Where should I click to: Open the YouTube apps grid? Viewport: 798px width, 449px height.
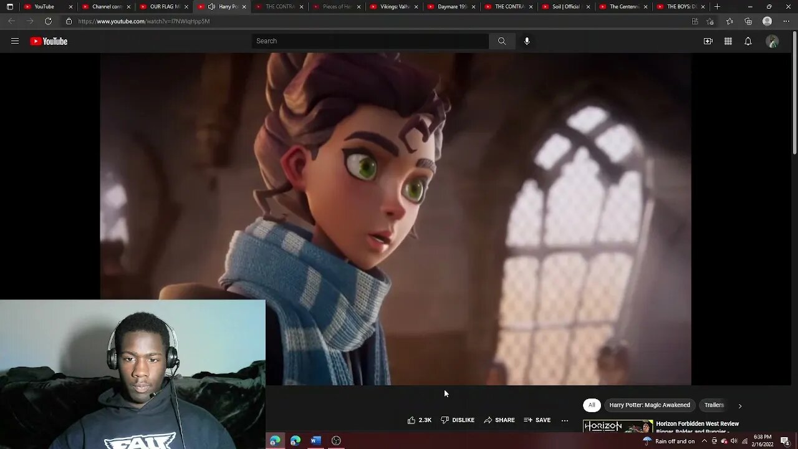click(728, 41)
